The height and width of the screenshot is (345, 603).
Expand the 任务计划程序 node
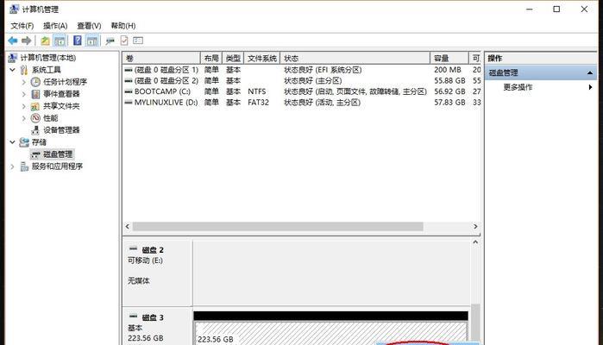tap(23, 82)
